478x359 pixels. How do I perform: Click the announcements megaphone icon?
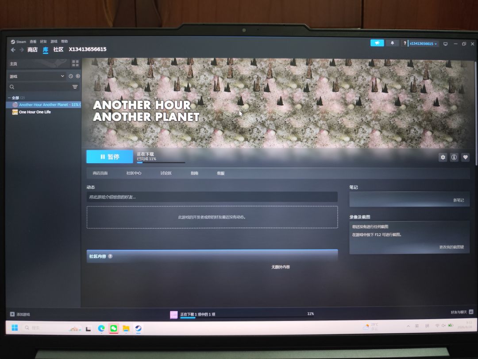[x=377, y=43]
